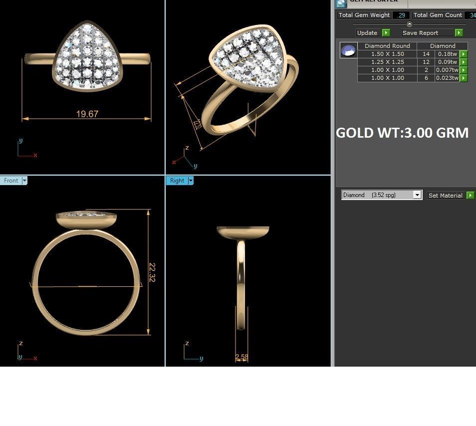476x426 pixels.
Task: Click the green arrow in the 0.023tw row
Action: pos(463,78)
